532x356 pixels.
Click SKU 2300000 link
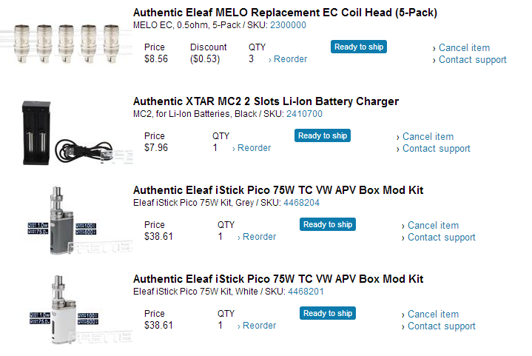tap(288, 25)
